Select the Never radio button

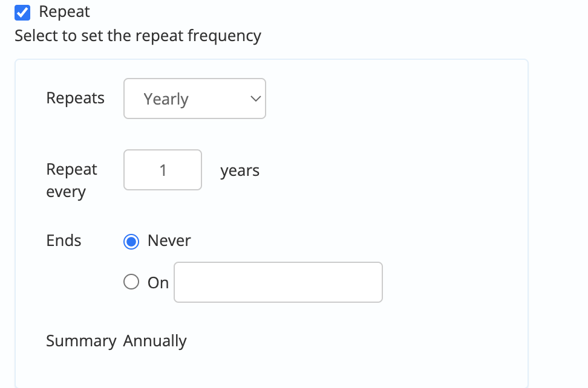[131, 241]
